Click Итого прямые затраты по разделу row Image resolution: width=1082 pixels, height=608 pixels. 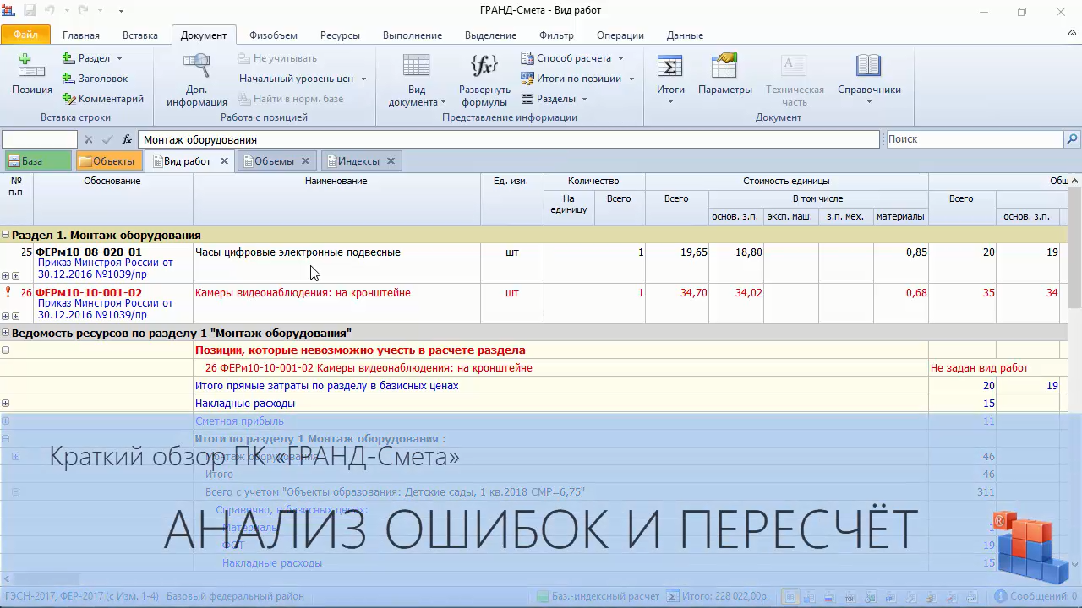tap(327, 385)
